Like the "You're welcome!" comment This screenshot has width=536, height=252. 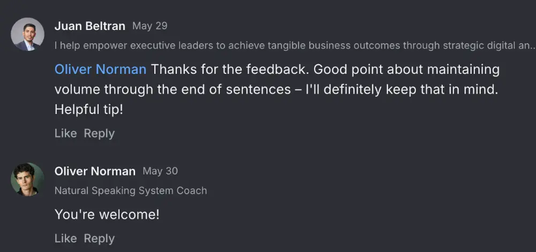click(x=65, y=238)
